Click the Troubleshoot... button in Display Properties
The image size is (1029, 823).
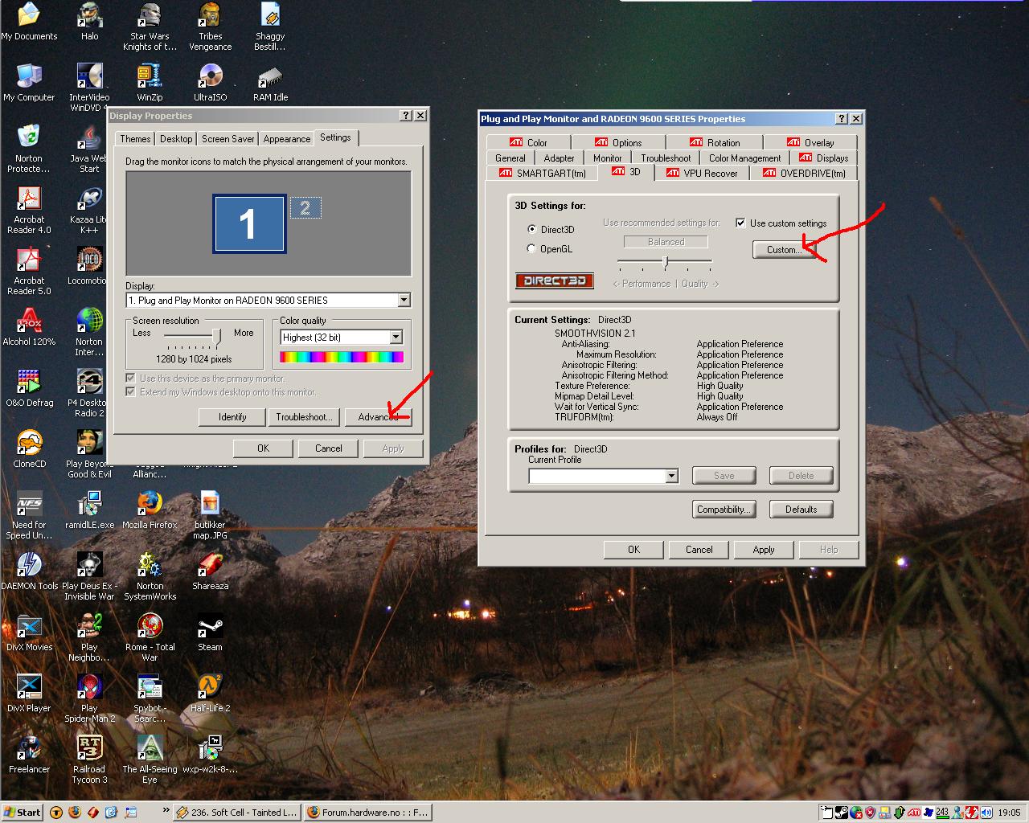pyautogui.click(x=303, y=417)
